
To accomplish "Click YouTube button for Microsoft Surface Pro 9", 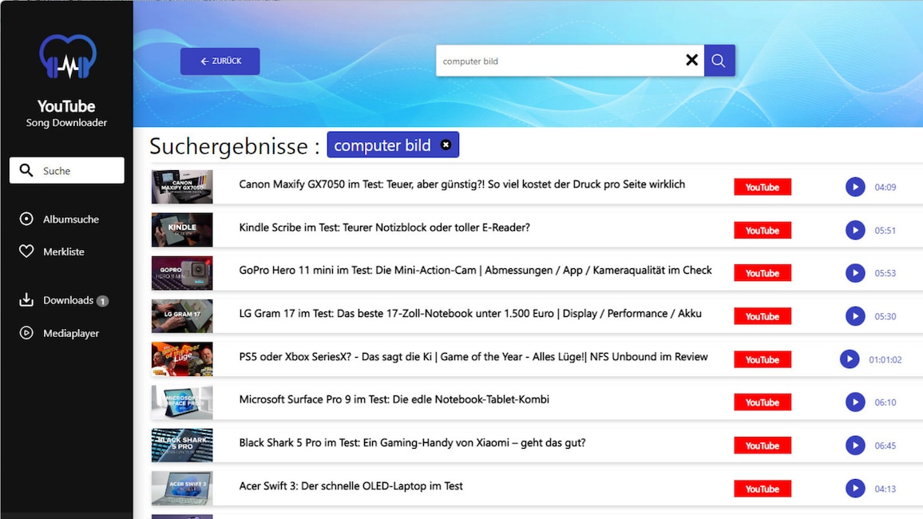I will coord(762,402).
